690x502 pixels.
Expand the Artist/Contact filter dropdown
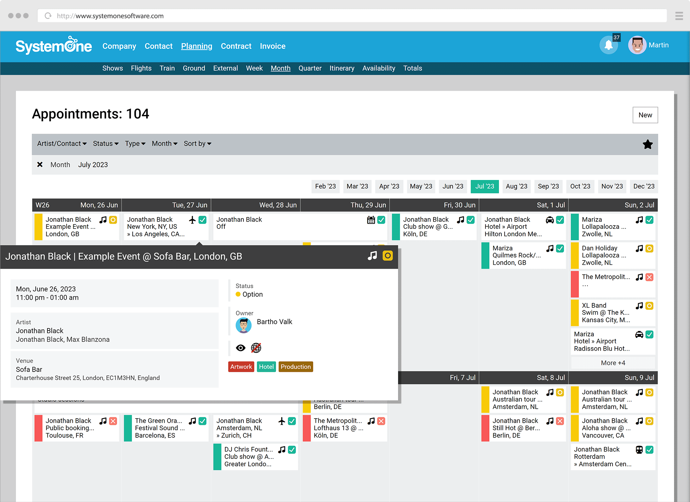pyautogui.click(x=62, y=144)
